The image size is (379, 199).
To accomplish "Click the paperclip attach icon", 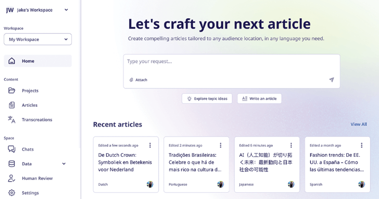I will (x=131, y=80).
